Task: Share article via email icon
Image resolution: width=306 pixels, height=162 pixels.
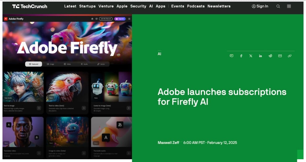Action: coord(280,56)
